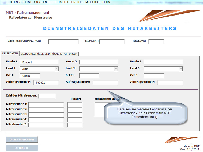Click the tooltip bubble about mehrere Länder
This screenshot has width=203, height=152.
click(x=145, y=113)
